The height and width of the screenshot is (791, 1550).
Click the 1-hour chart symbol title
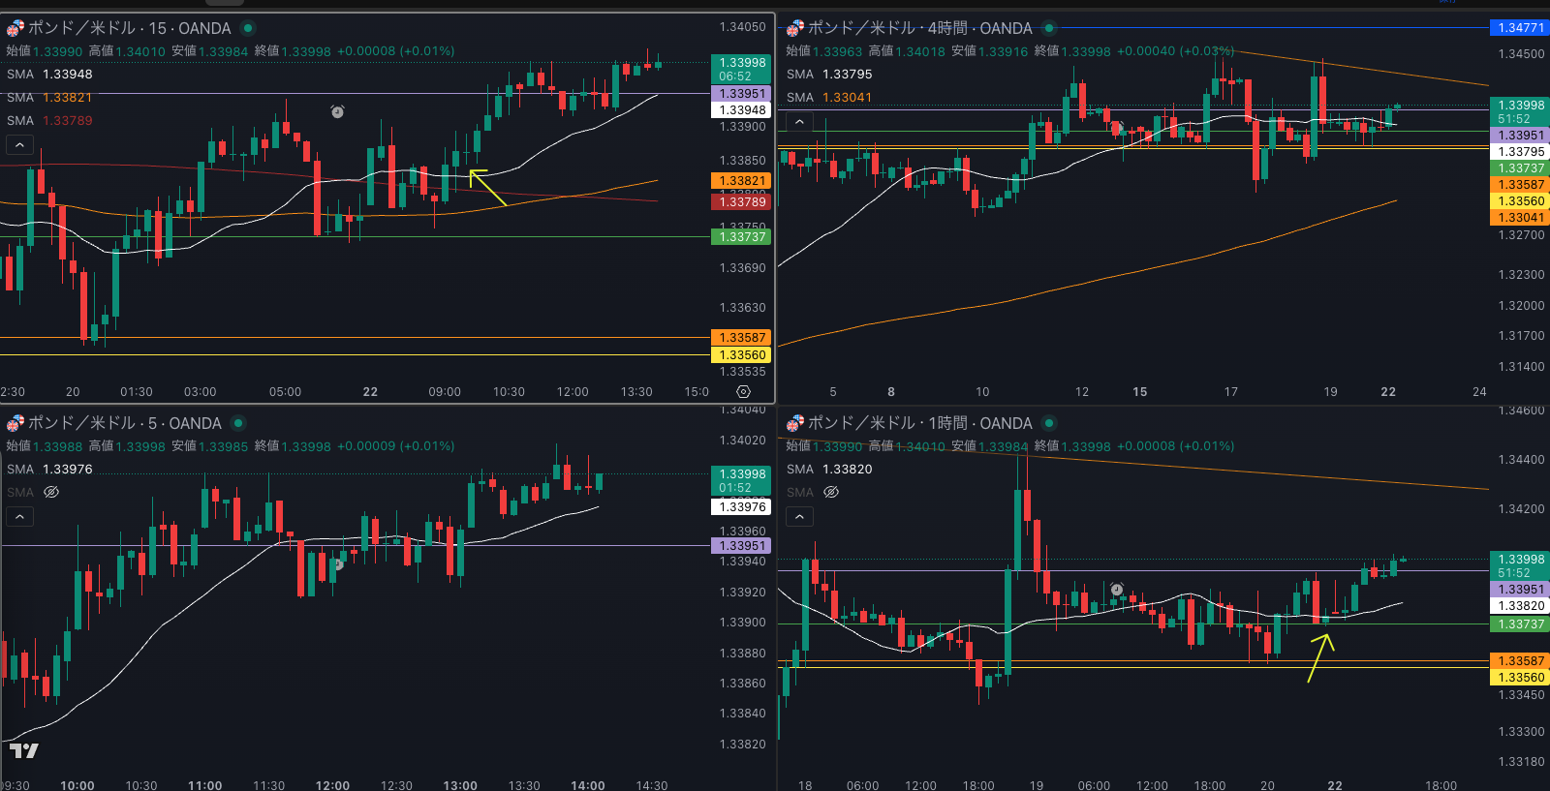click(x=919, y=423)
